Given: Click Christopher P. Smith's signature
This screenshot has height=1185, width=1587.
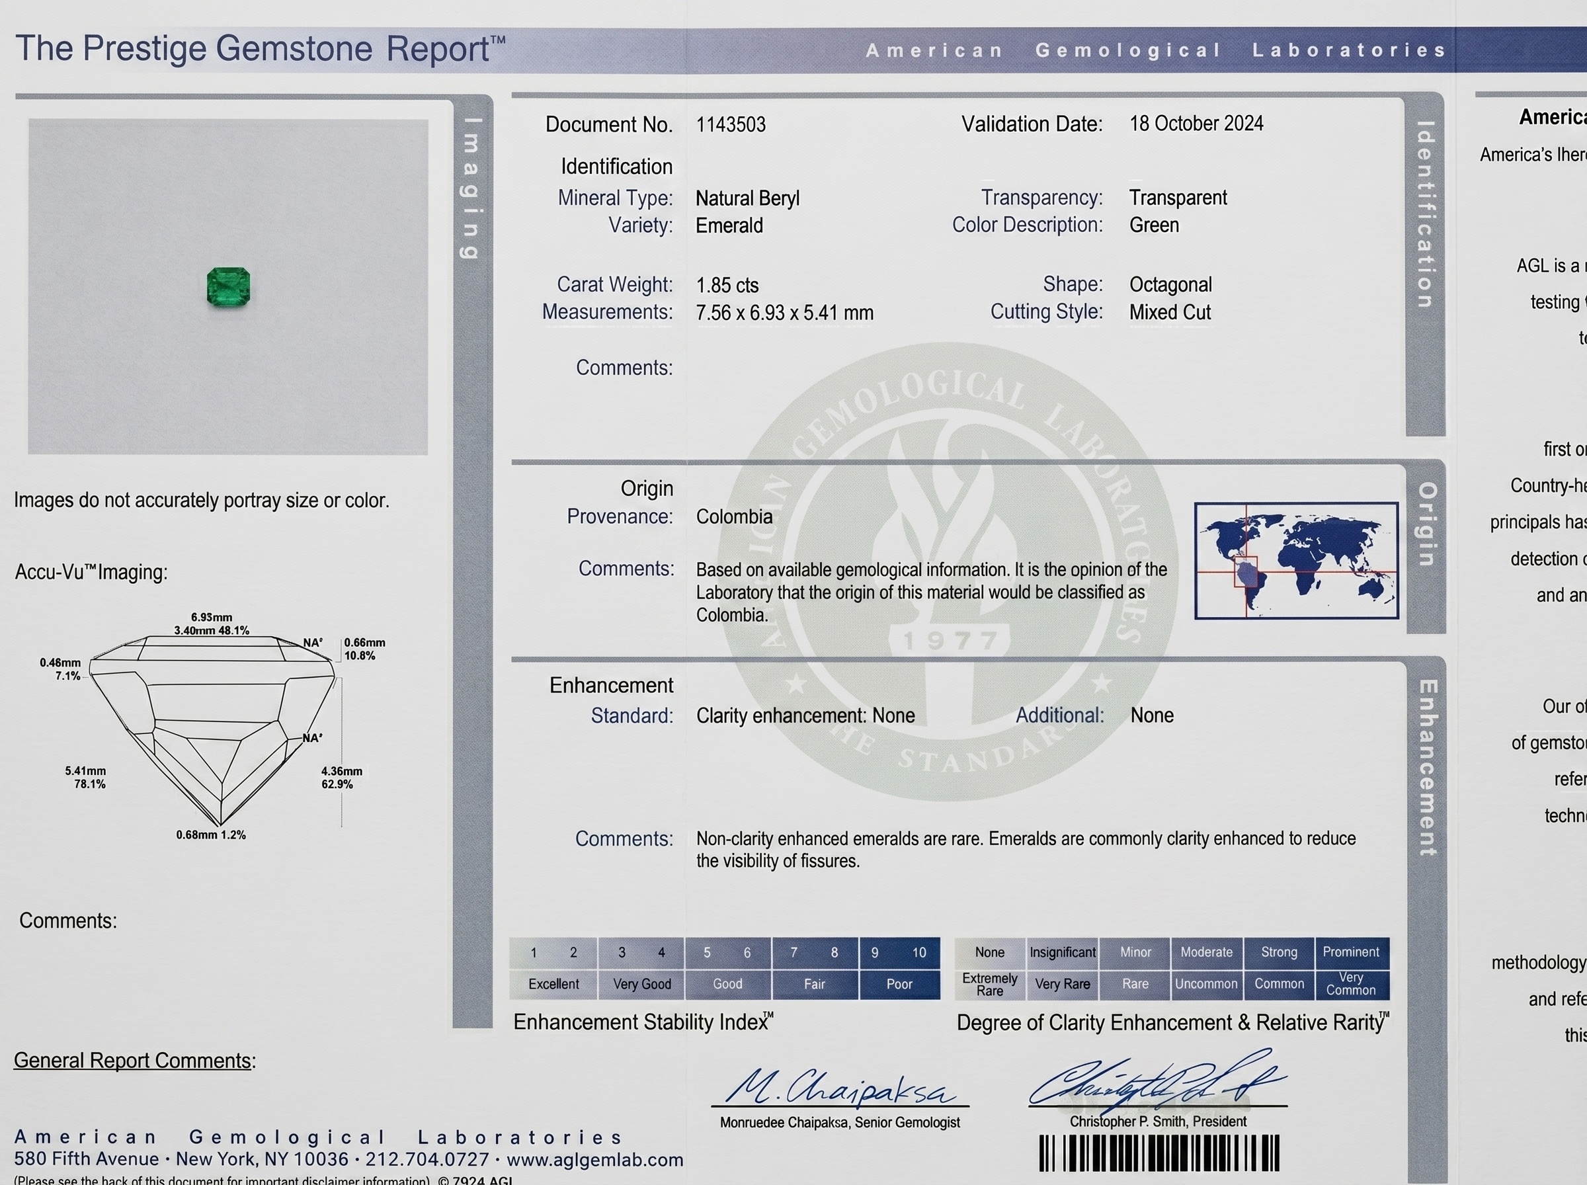Looking at the screenshot, I should (x=1157, y=1080).
